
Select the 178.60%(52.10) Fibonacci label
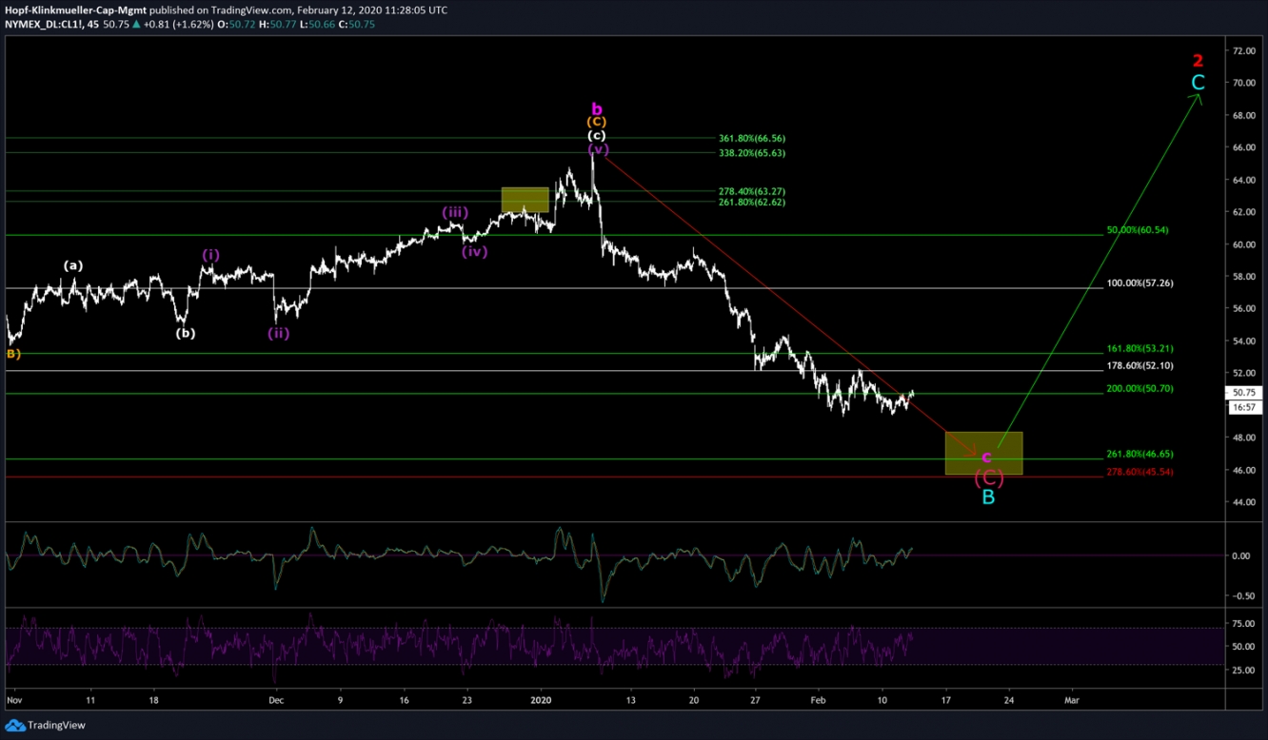click(1139, 366)
